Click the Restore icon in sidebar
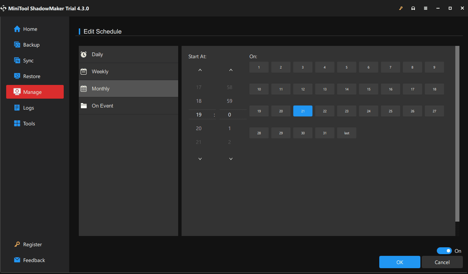 17,76
